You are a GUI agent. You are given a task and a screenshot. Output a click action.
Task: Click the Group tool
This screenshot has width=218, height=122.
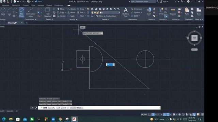[x=161, y=11]
